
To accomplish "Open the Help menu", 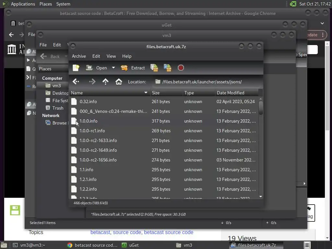I will 127,56.
